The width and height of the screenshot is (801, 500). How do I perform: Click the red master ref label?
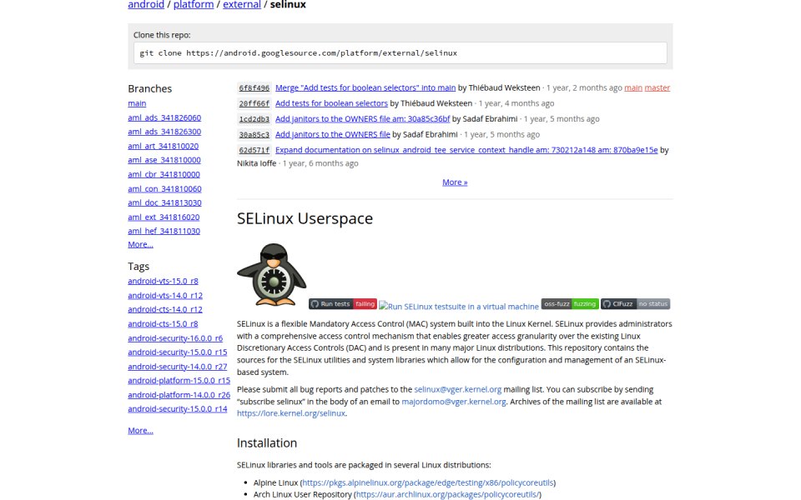(x=657, y=87)
